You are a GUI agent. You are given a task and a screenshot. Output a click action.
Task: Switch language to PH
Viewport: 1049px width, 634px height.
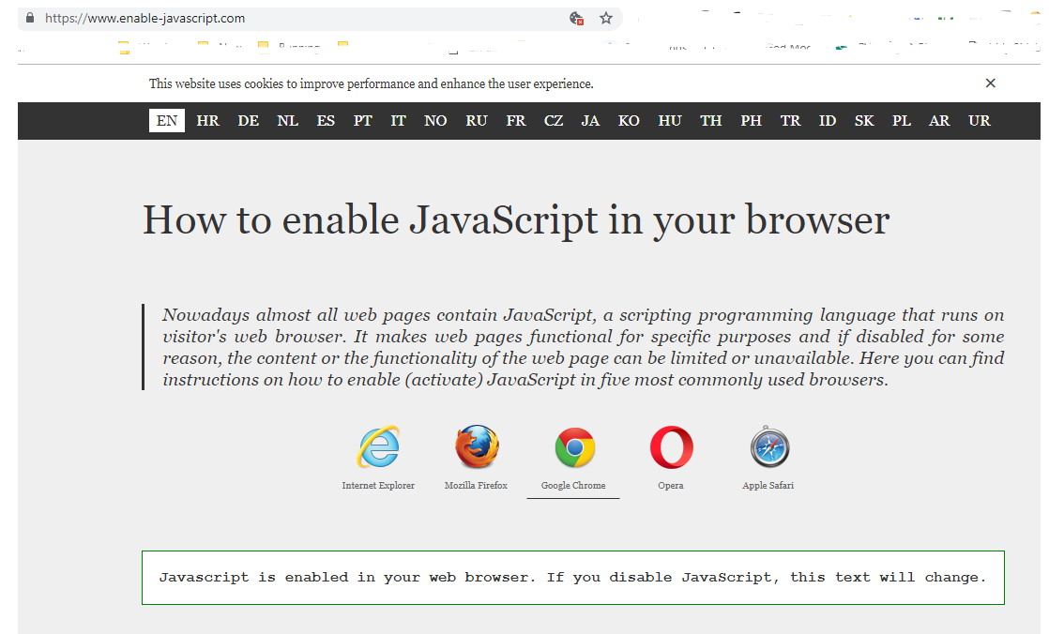click(751, 120)
